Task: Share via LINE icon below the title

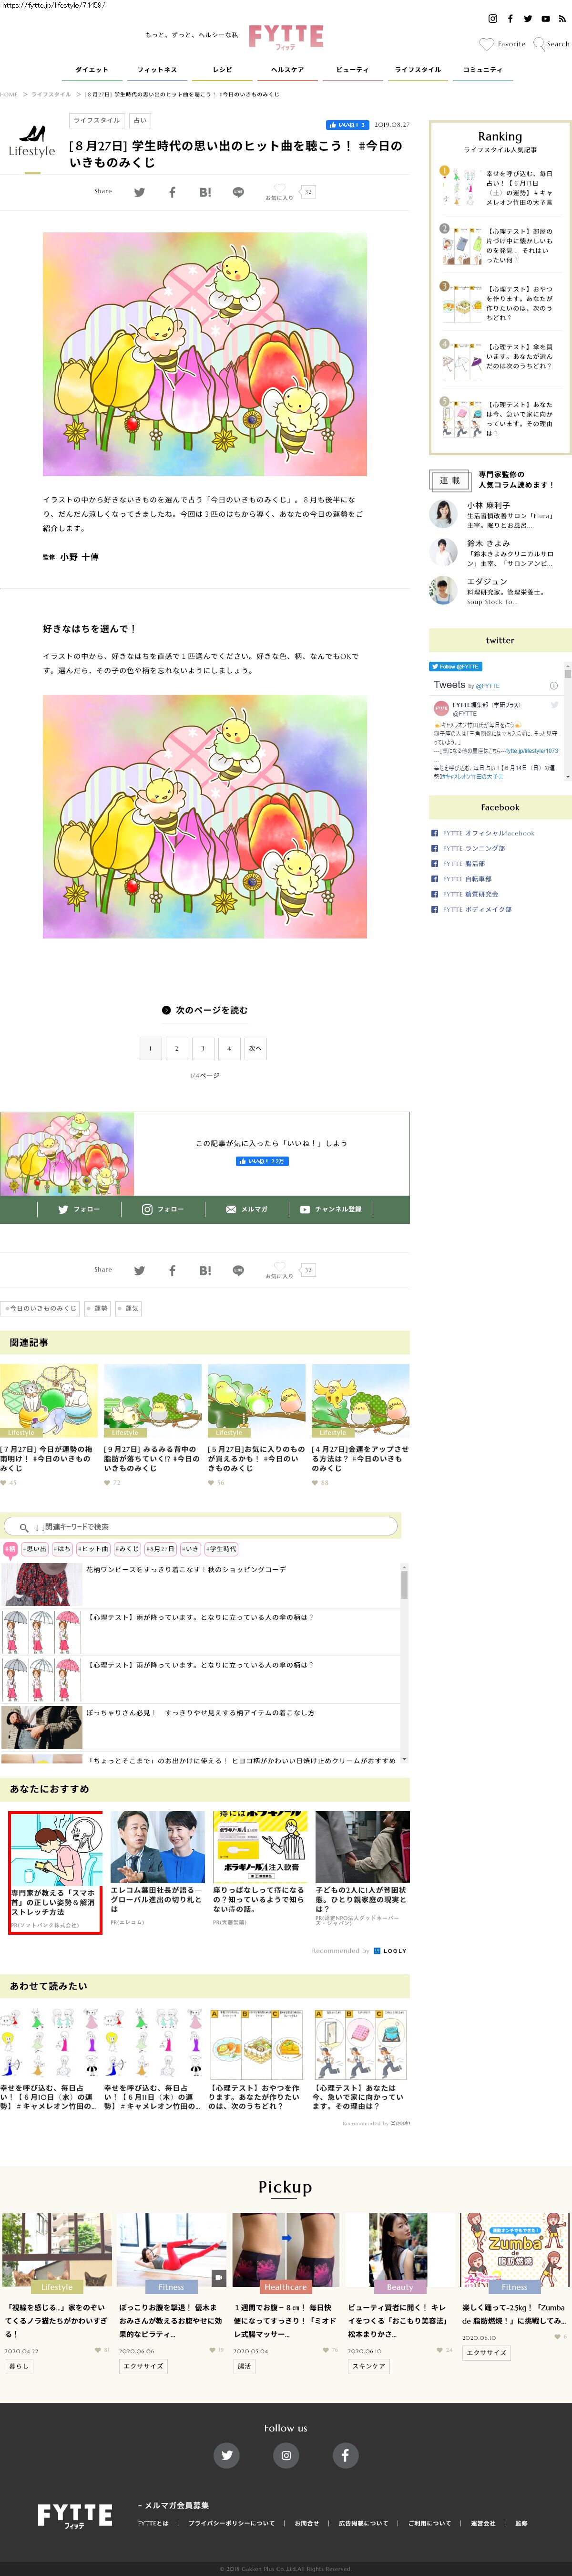Action: point(237,192)
